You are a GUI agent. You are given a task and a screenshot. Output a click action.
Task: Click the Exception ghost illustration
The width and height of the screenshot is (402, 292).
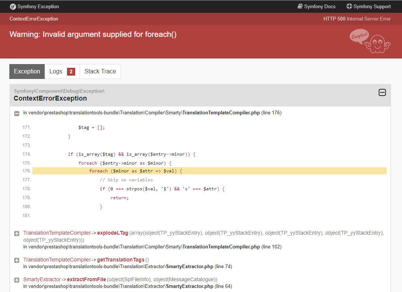click(x=377, y=44)
